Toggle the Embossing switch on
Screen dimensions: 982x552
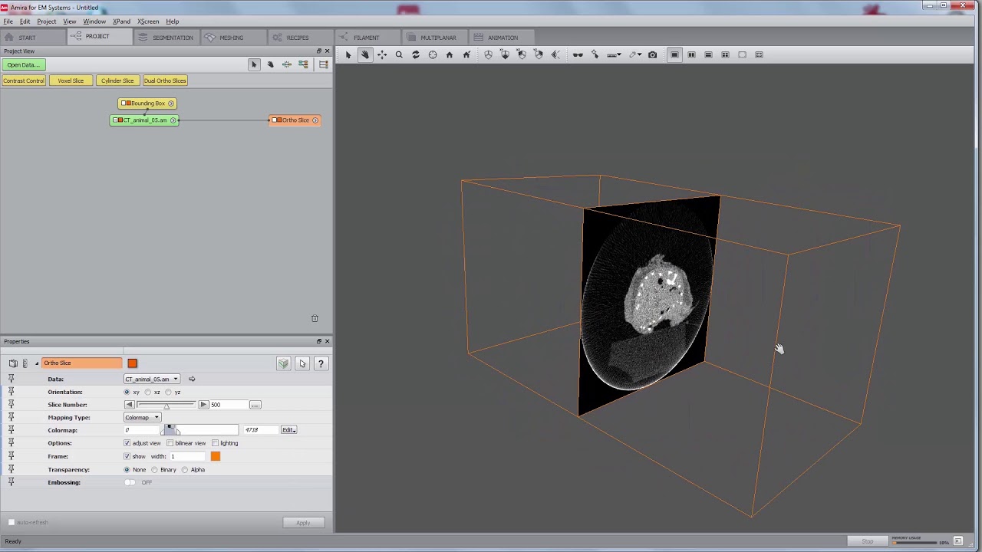point(130,482)
